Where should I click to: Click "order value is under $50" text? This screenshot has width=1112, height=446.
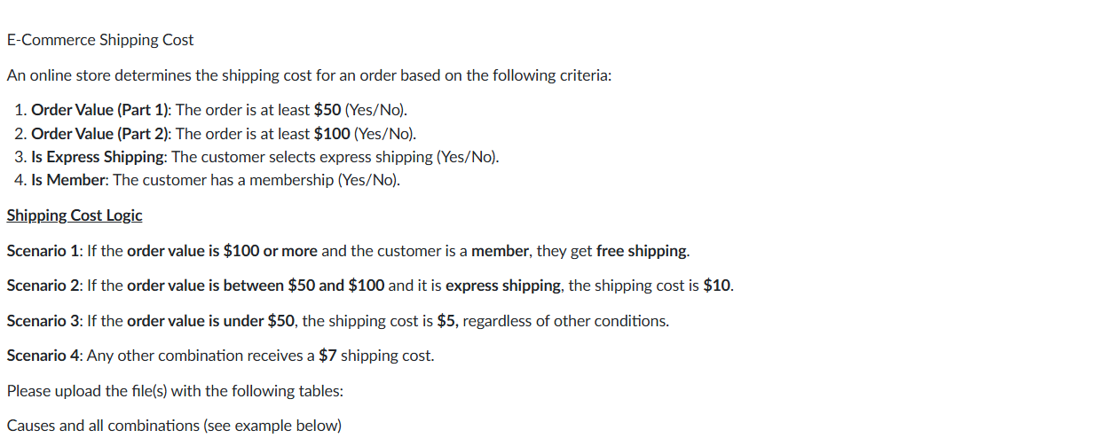(210, 321)
